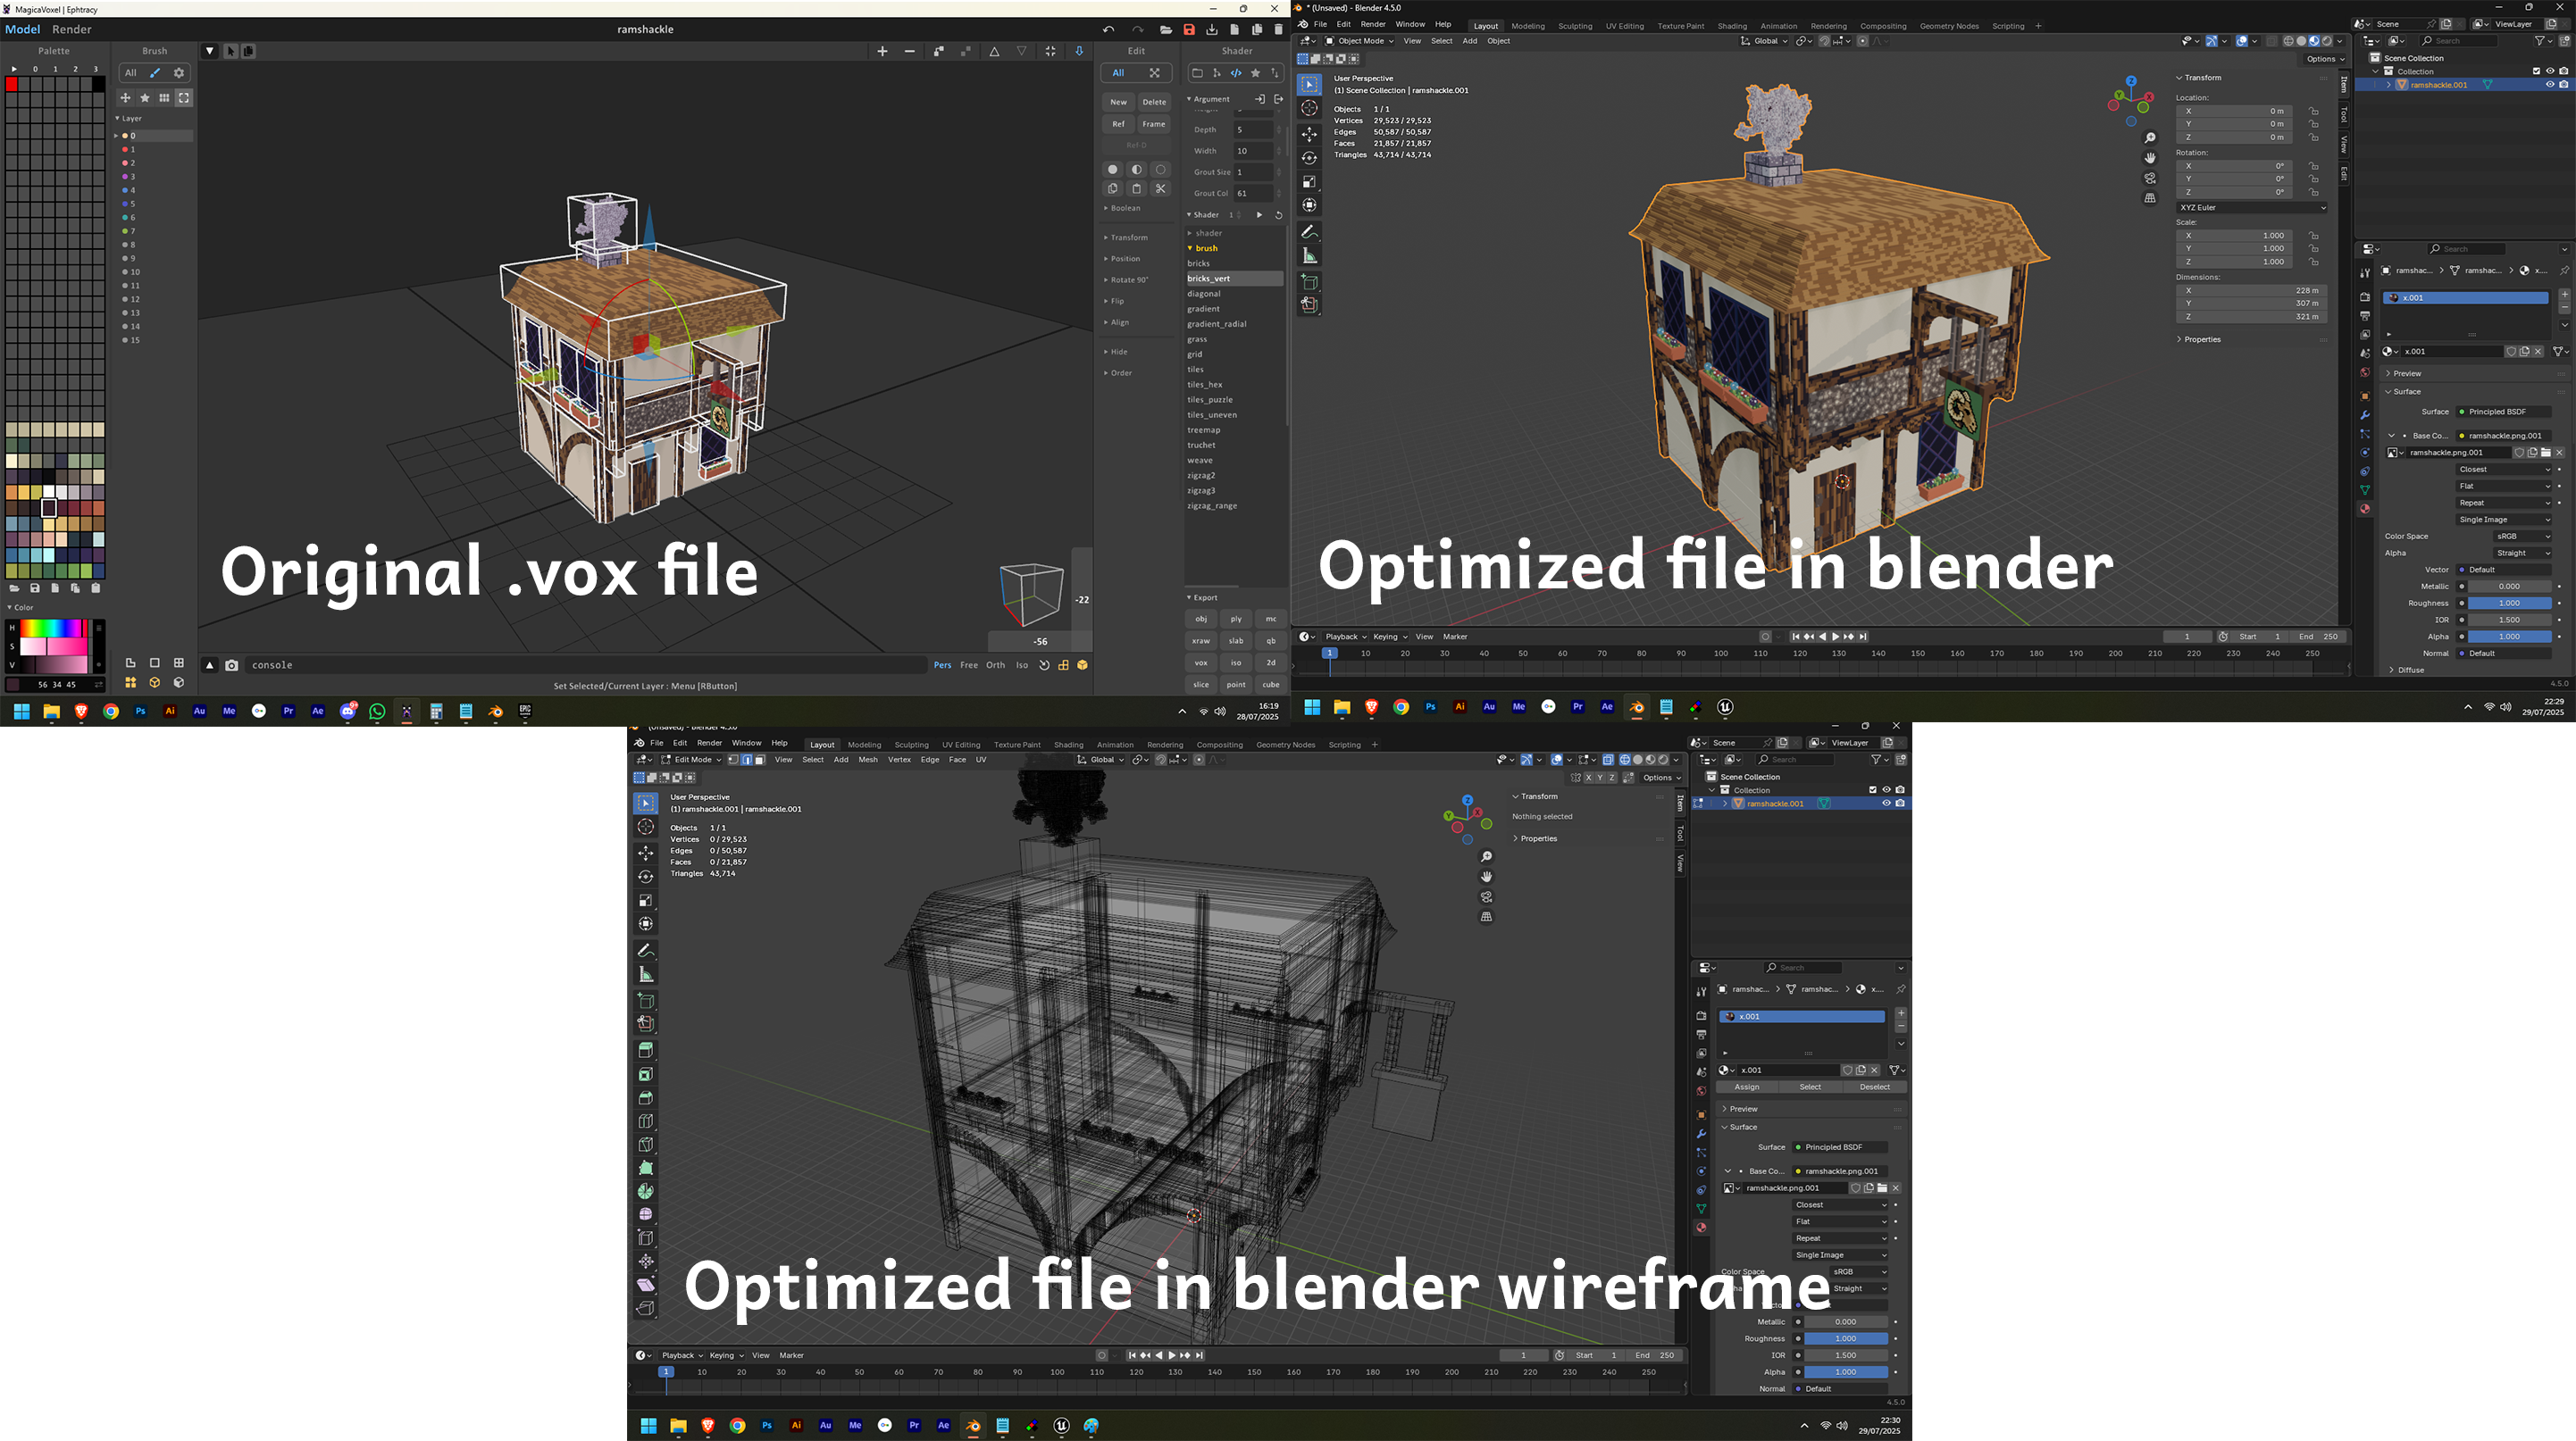Click the scissors cut icon in MagicaVoxel Edit panel

click(1160, 189)
